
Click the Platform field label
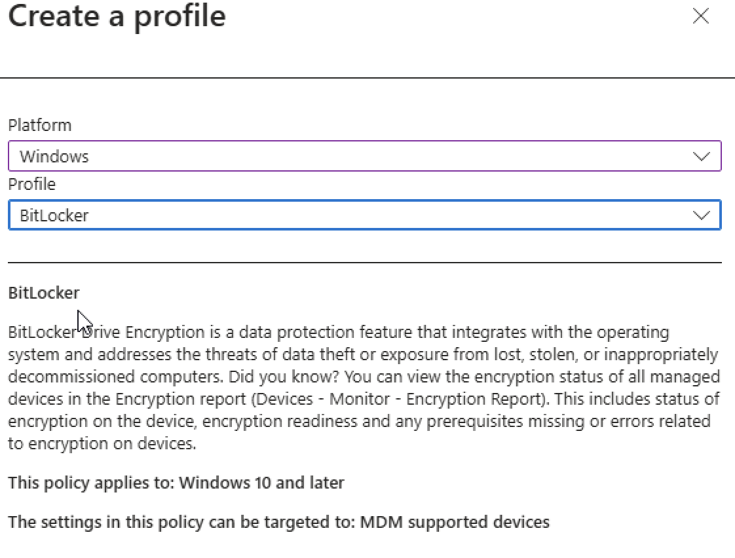pos(39,125)
